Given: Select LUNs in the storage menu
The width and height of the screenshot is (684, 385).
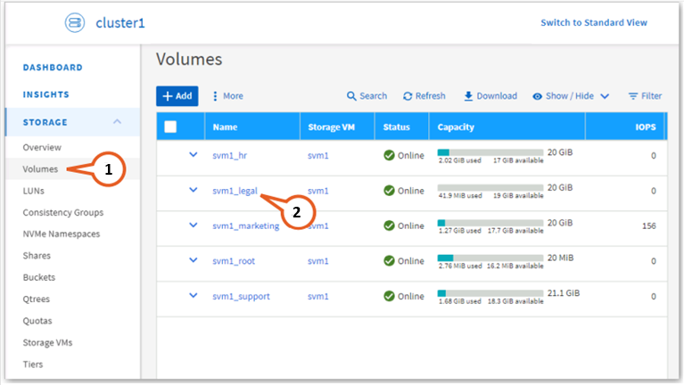Looking at the screenshot, I should pyautogui.click(x=34, y=191).
